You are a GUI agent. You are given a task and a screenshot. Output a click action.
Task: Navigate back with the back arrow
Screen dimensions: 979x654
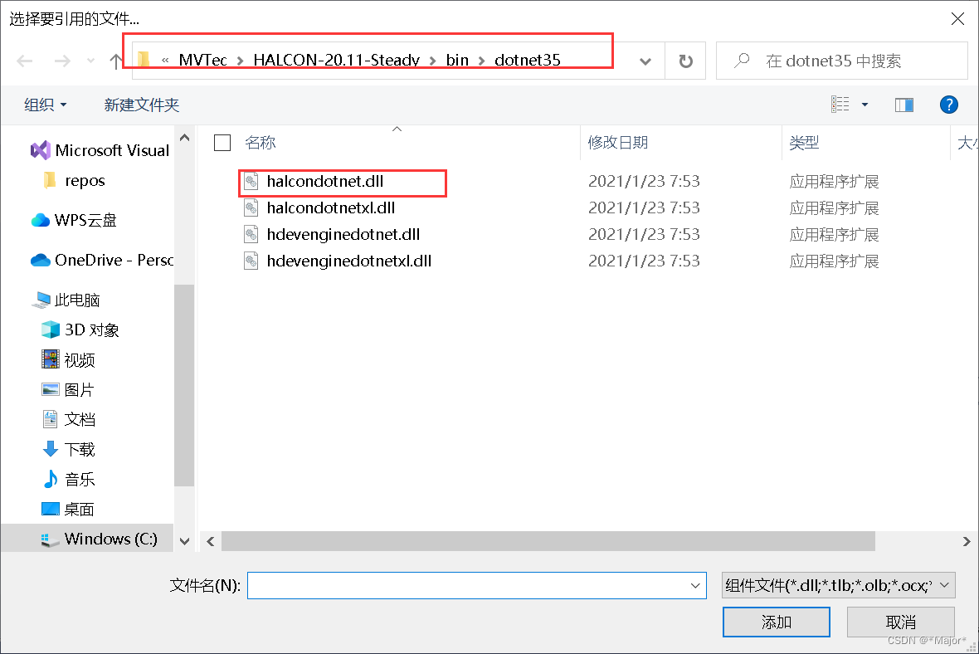[x=25, y=60]
